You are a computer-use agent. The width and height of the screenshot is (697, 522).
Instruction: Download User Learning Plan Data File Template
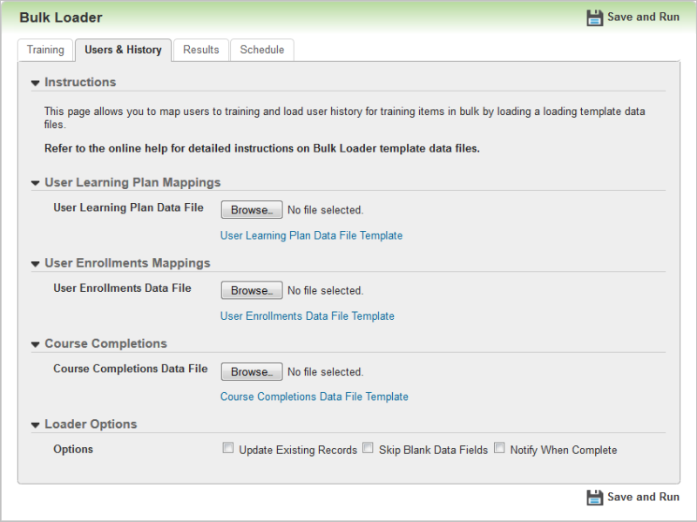(x=311, y=236)
